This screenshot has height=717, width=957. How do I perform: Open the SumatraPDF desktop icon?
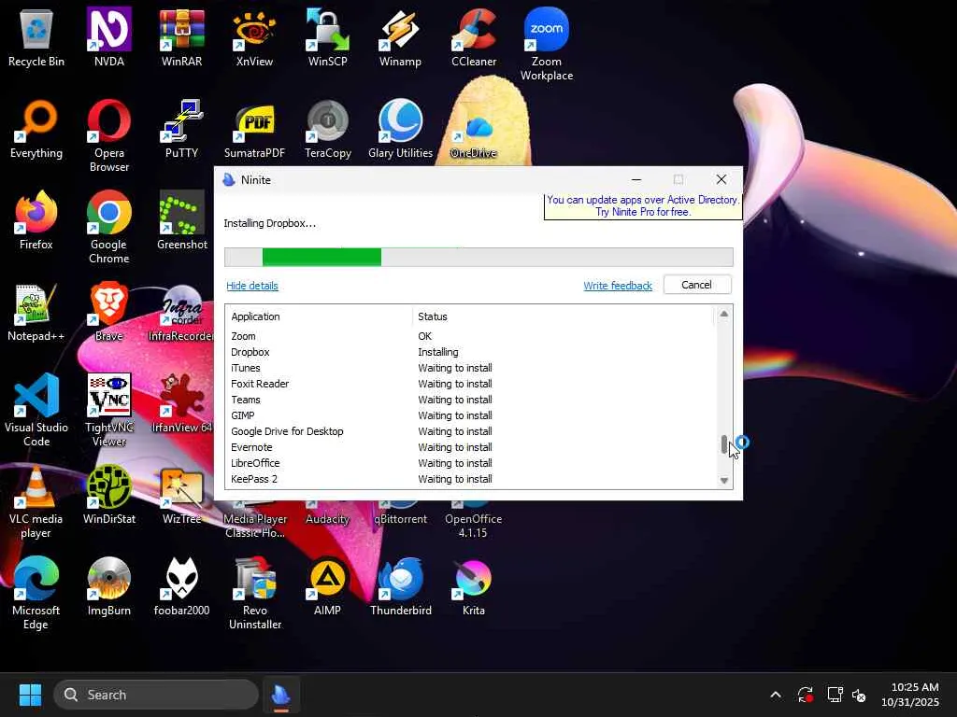point(254,129)
